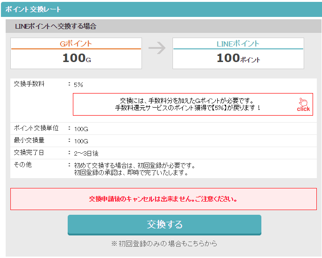Click the orange Gポイント title
Screen dimensions: 322x258
point(76,44)
